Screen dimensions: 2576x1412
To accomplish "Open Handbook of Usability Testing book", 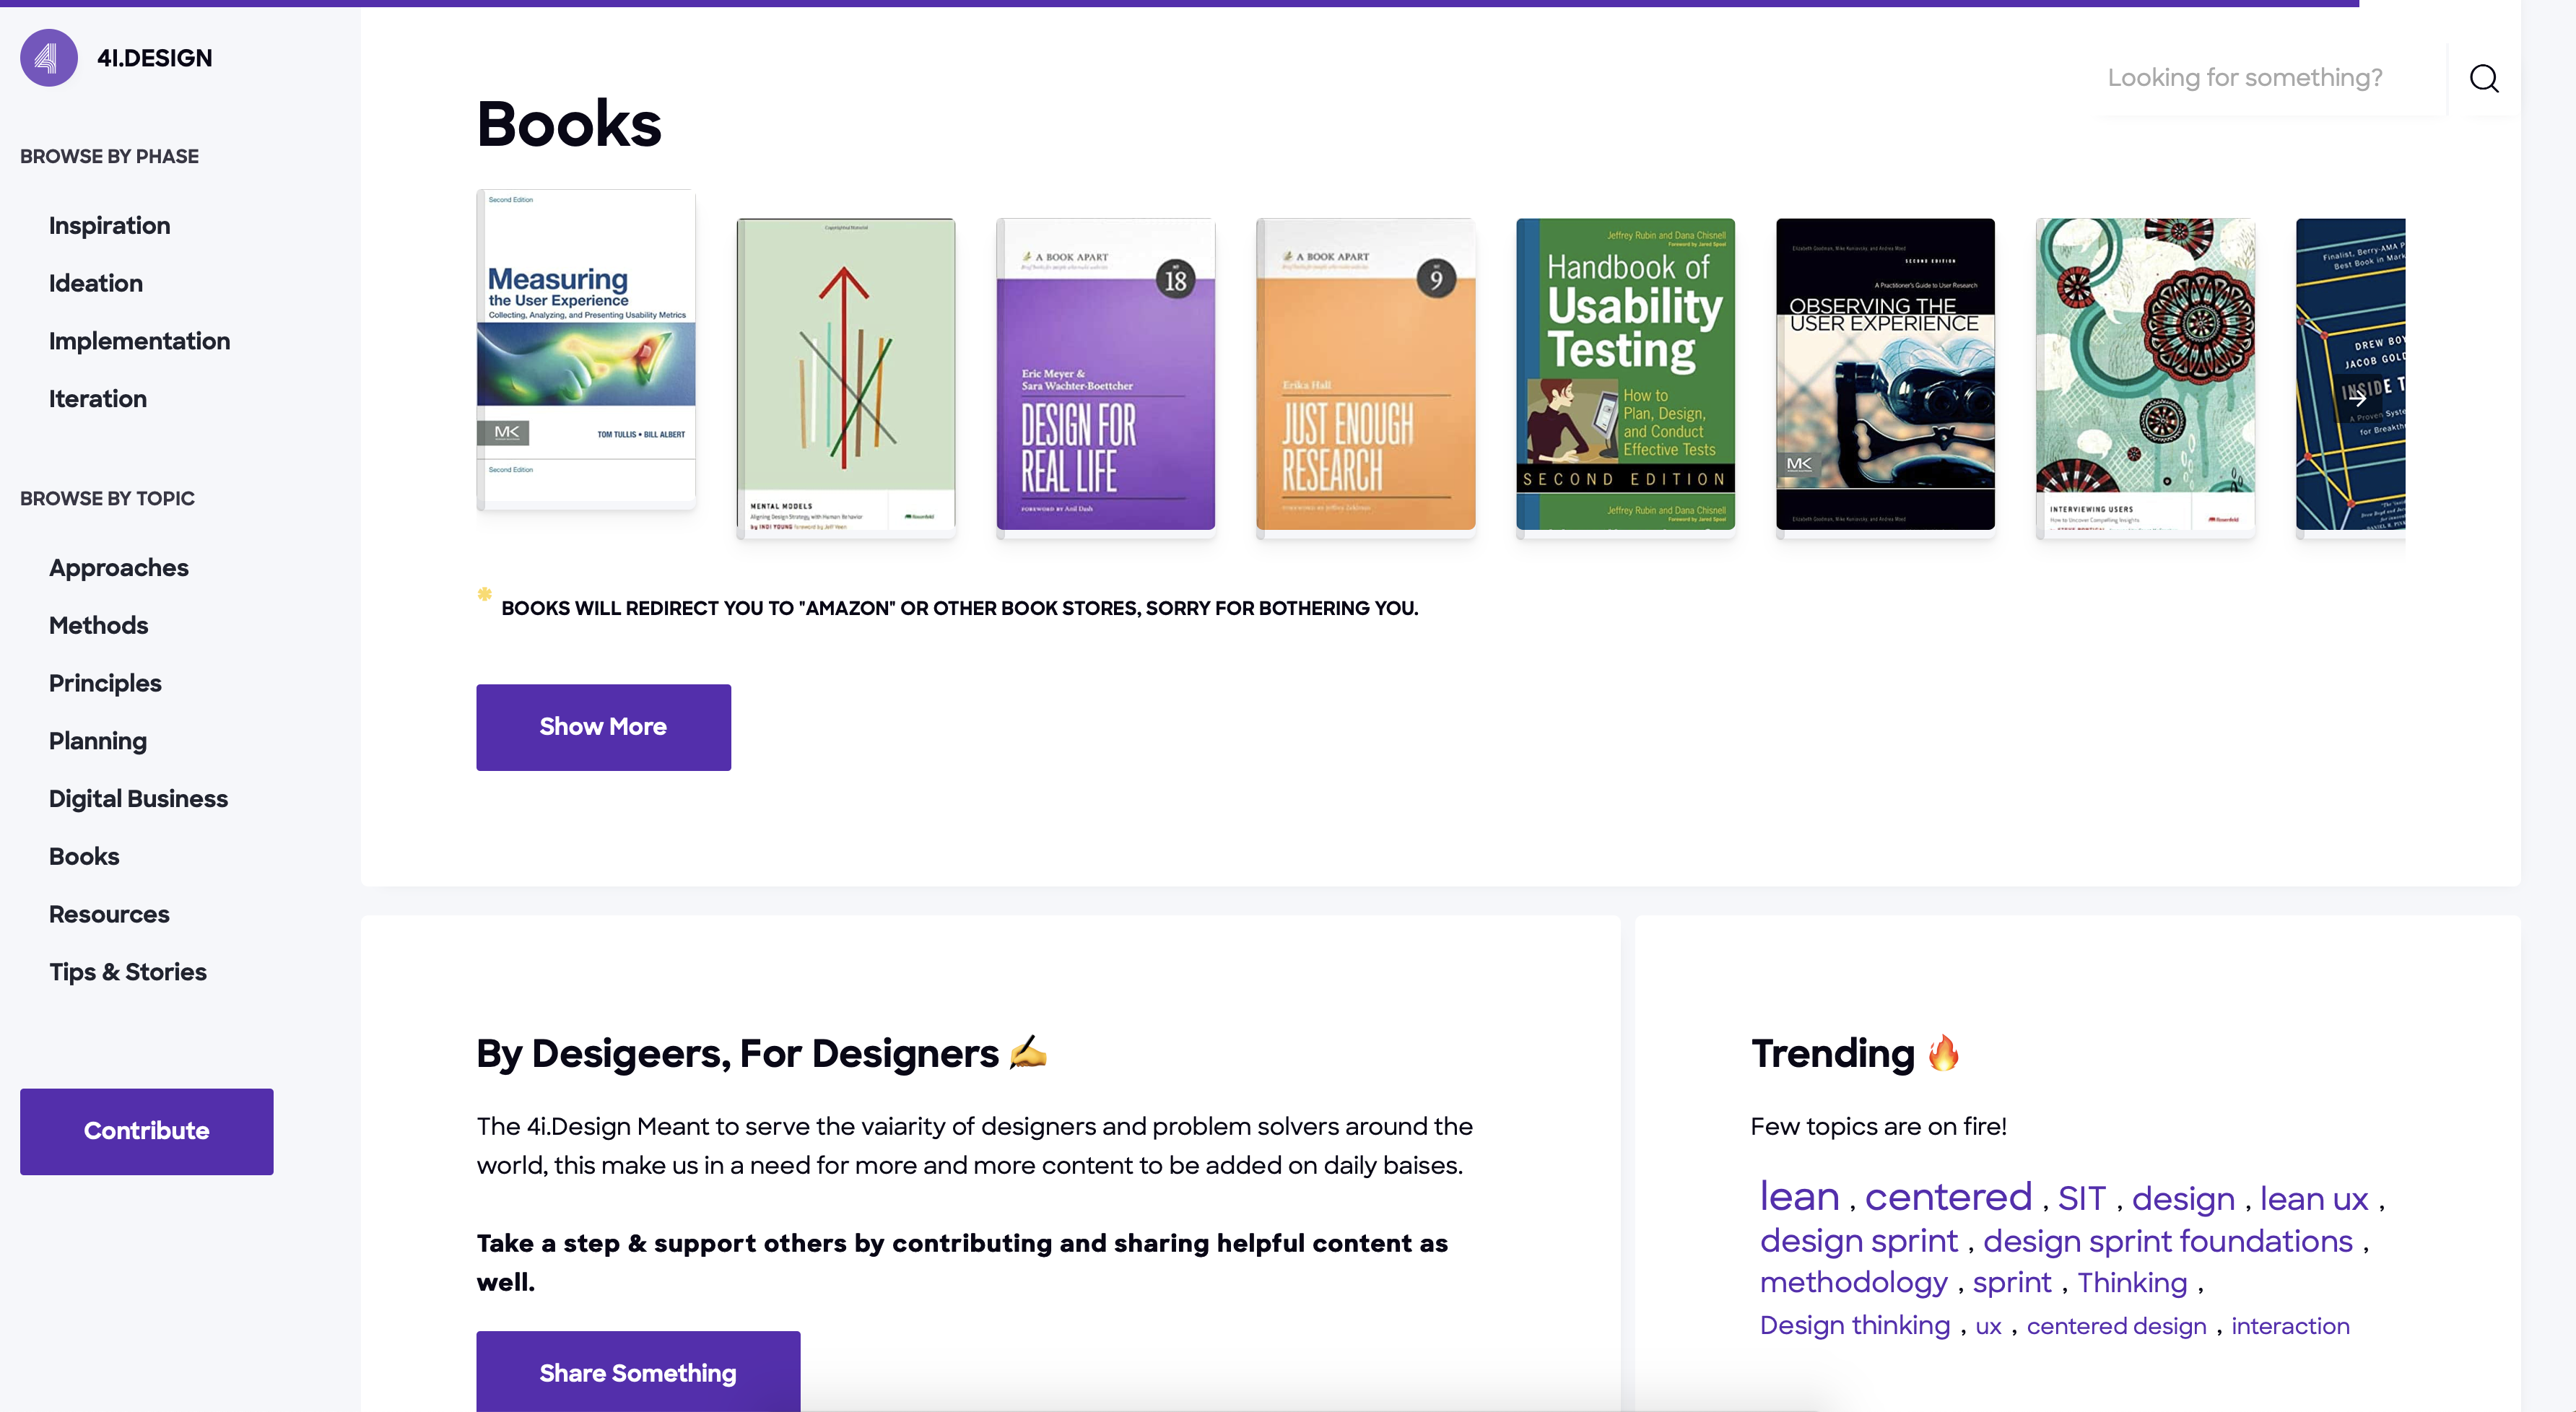I will [1625, 374].
